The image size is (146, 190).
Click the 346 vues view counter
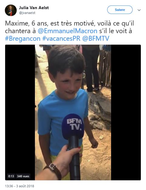[23, 176]
